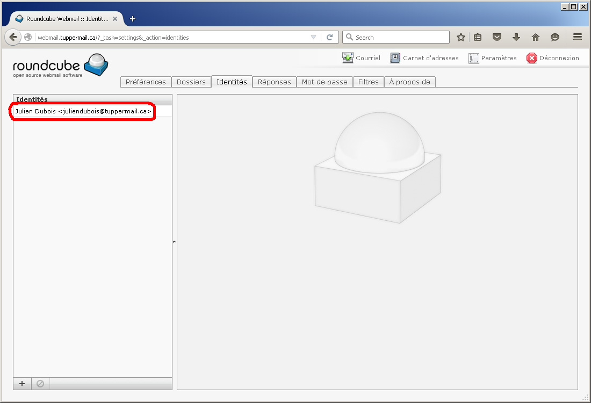This screenshot has height=403, width=591.
Task: Select the Mot de passe tab
Action: 325,82
